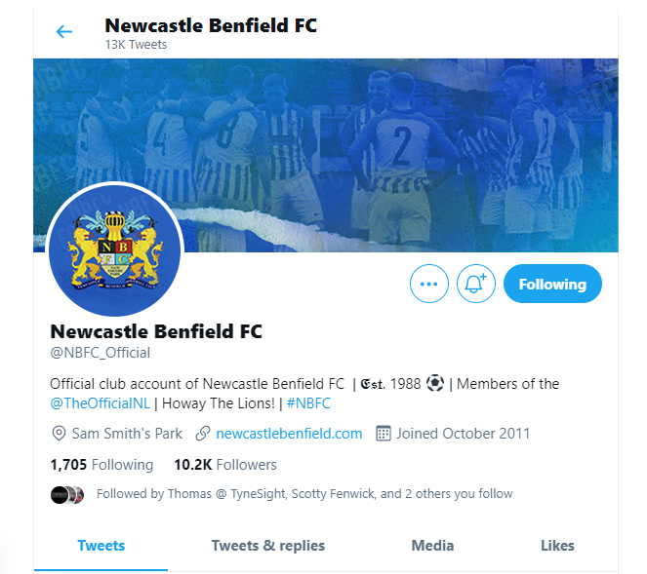Select the Tweets tab
This screenshot has height=574, width=647.
click(101, 546)
